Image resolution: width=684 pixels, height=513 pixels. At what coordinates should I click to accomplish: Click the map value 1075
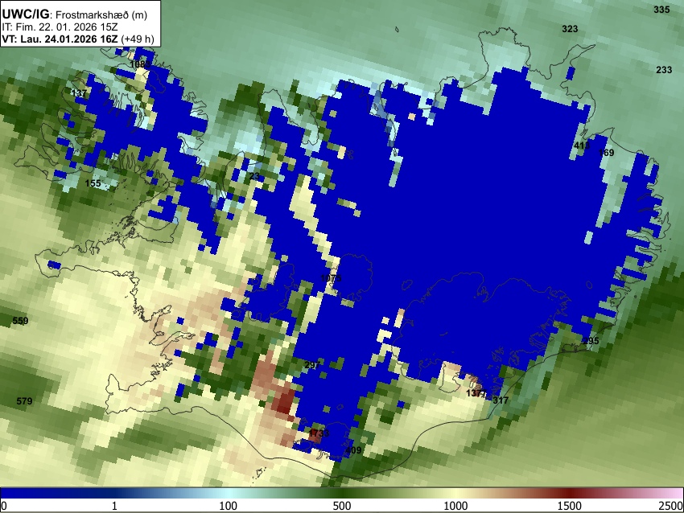(x=331, y=278)
